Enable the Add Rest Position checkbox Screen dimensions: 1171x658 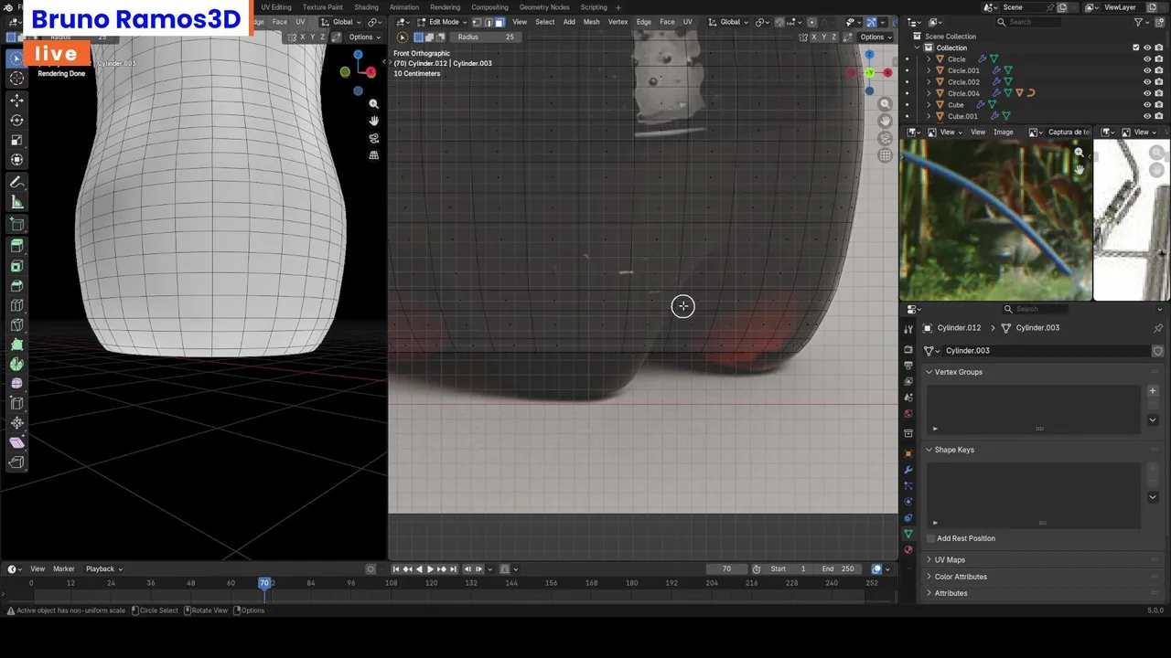click(x=931, y=538)
